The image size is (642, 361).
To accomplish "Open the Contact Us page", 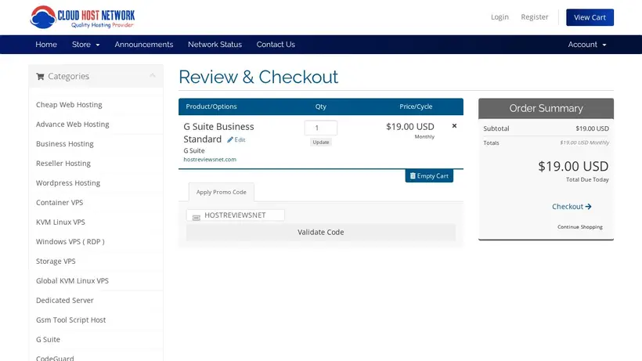I will click(x=276, y=45).
